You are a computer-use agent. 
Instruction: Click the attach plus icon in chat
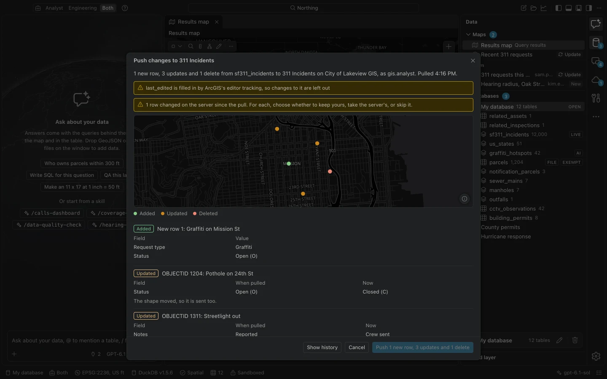click(14, 354)
